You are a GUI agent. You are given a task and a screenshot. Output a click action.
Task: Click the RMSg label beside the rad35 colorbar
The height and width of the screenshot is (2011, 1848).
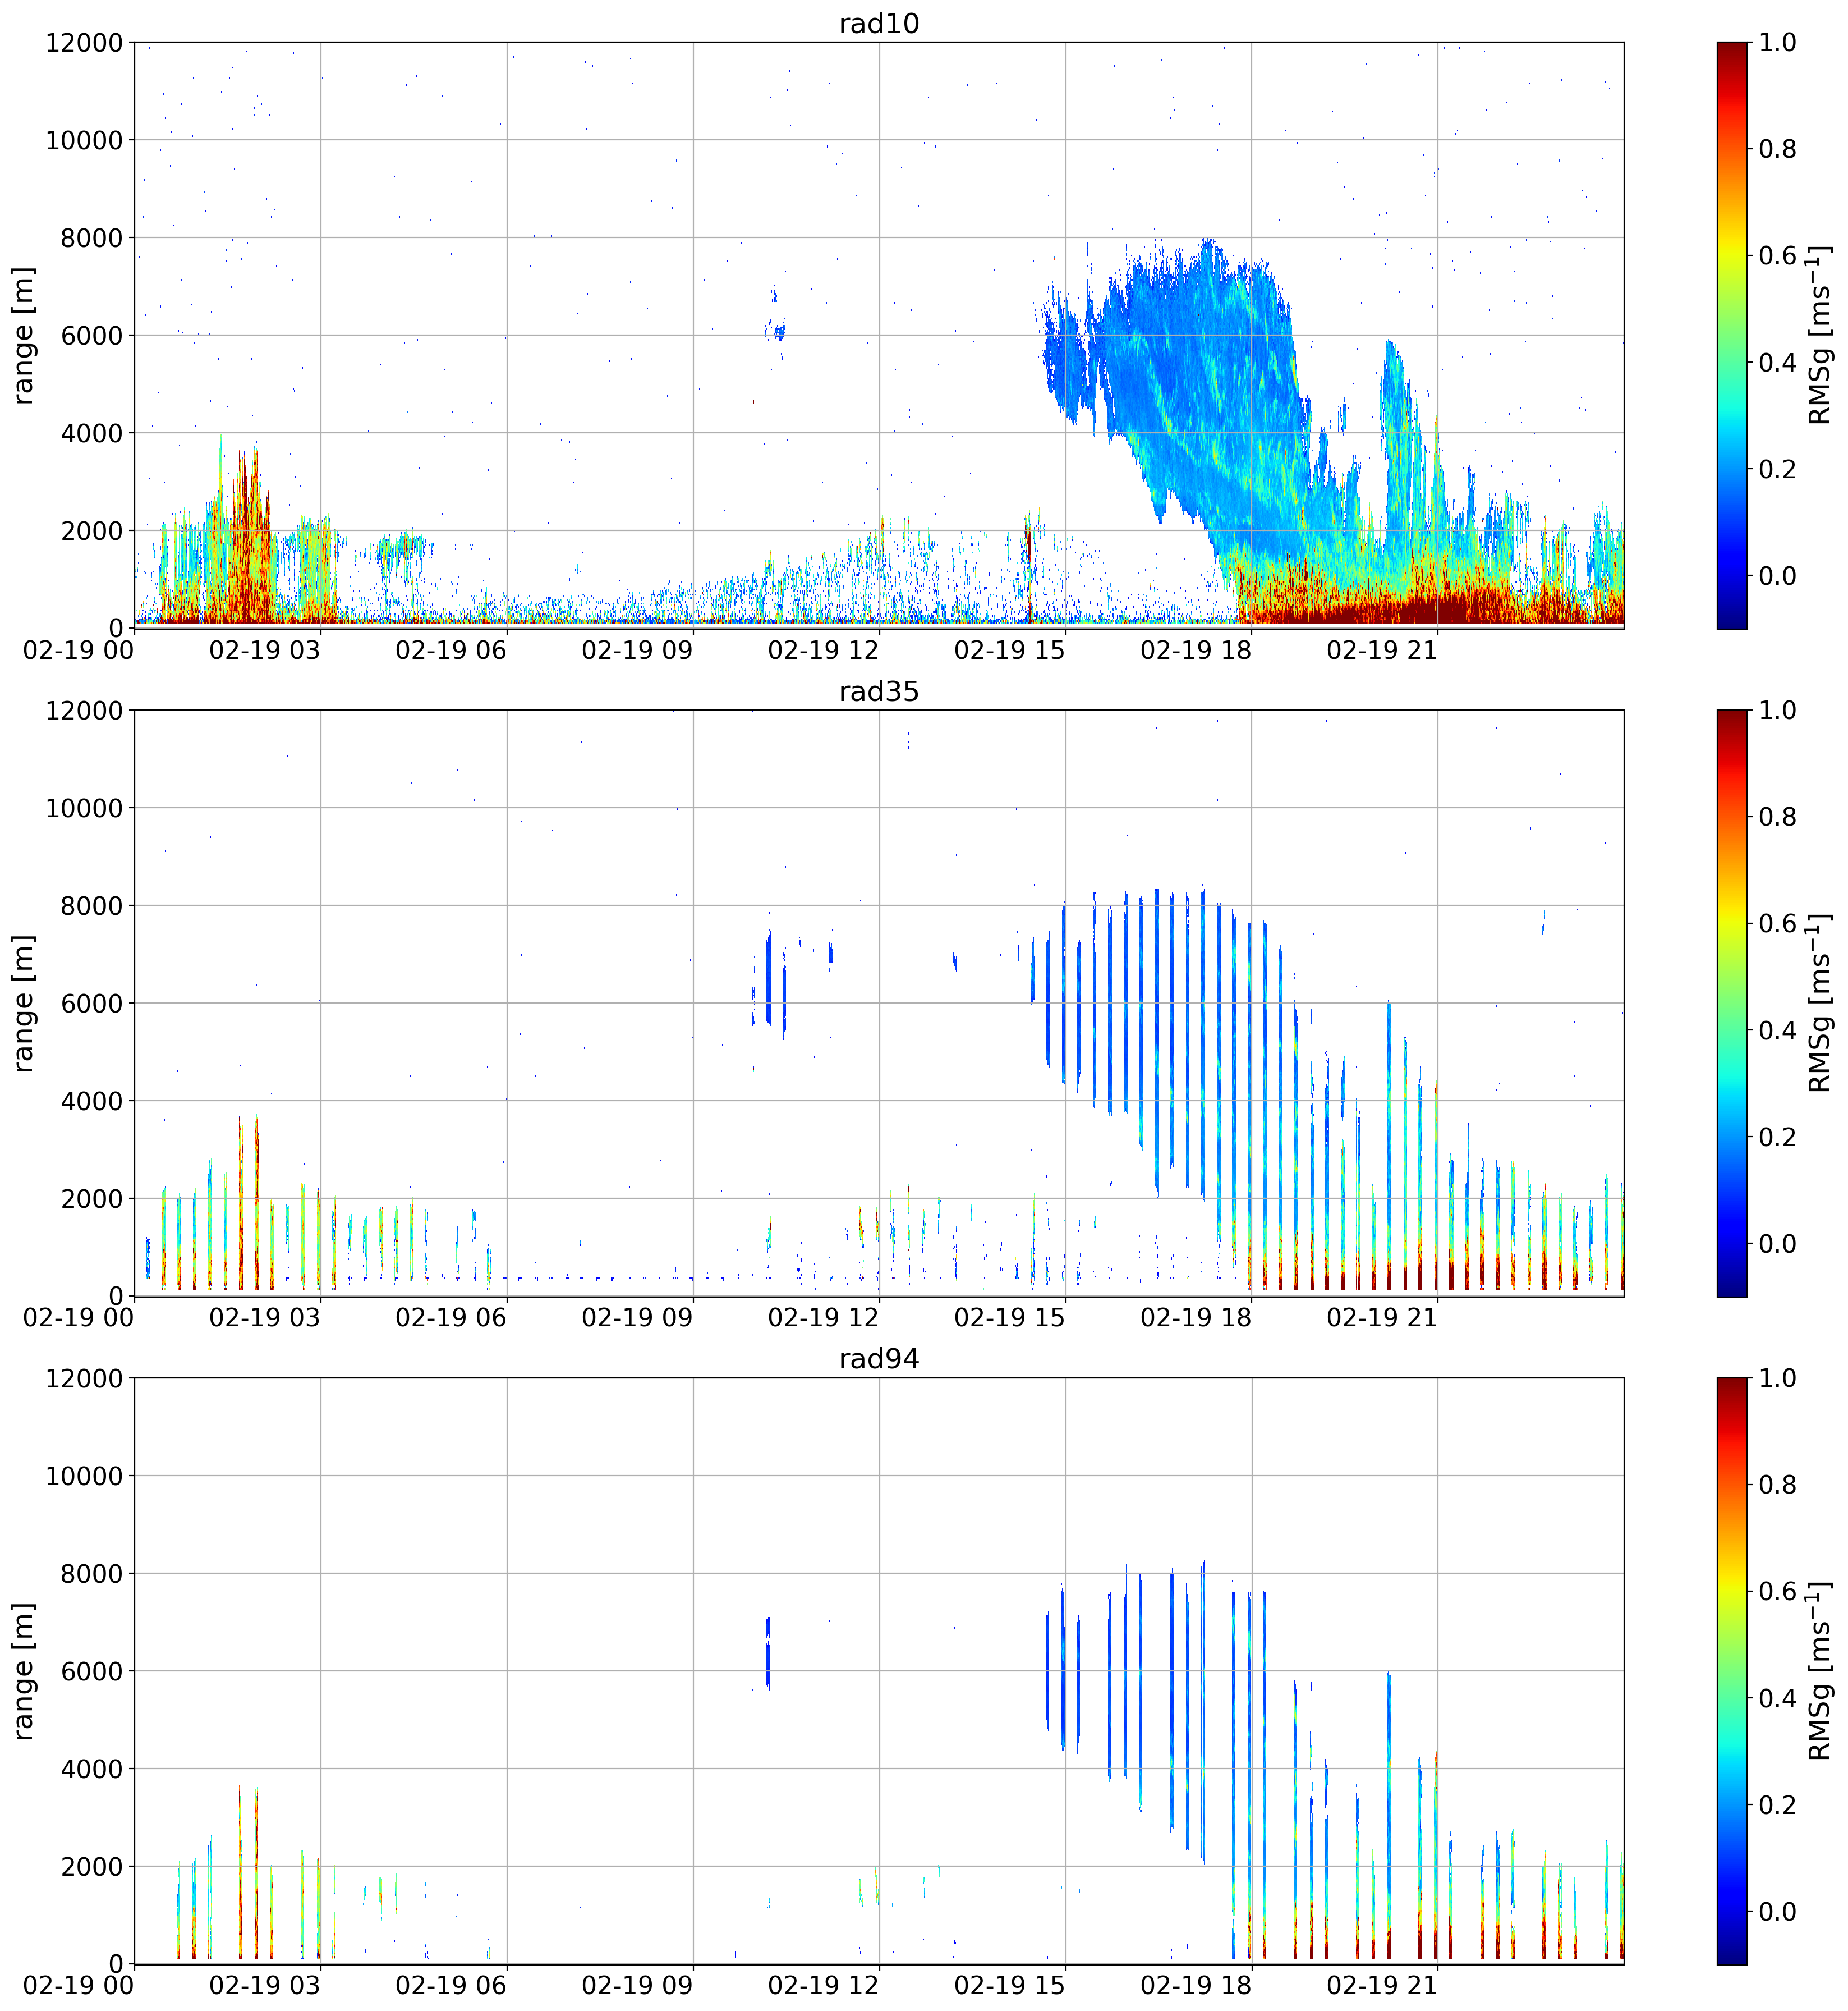tap(1819, 1002)
